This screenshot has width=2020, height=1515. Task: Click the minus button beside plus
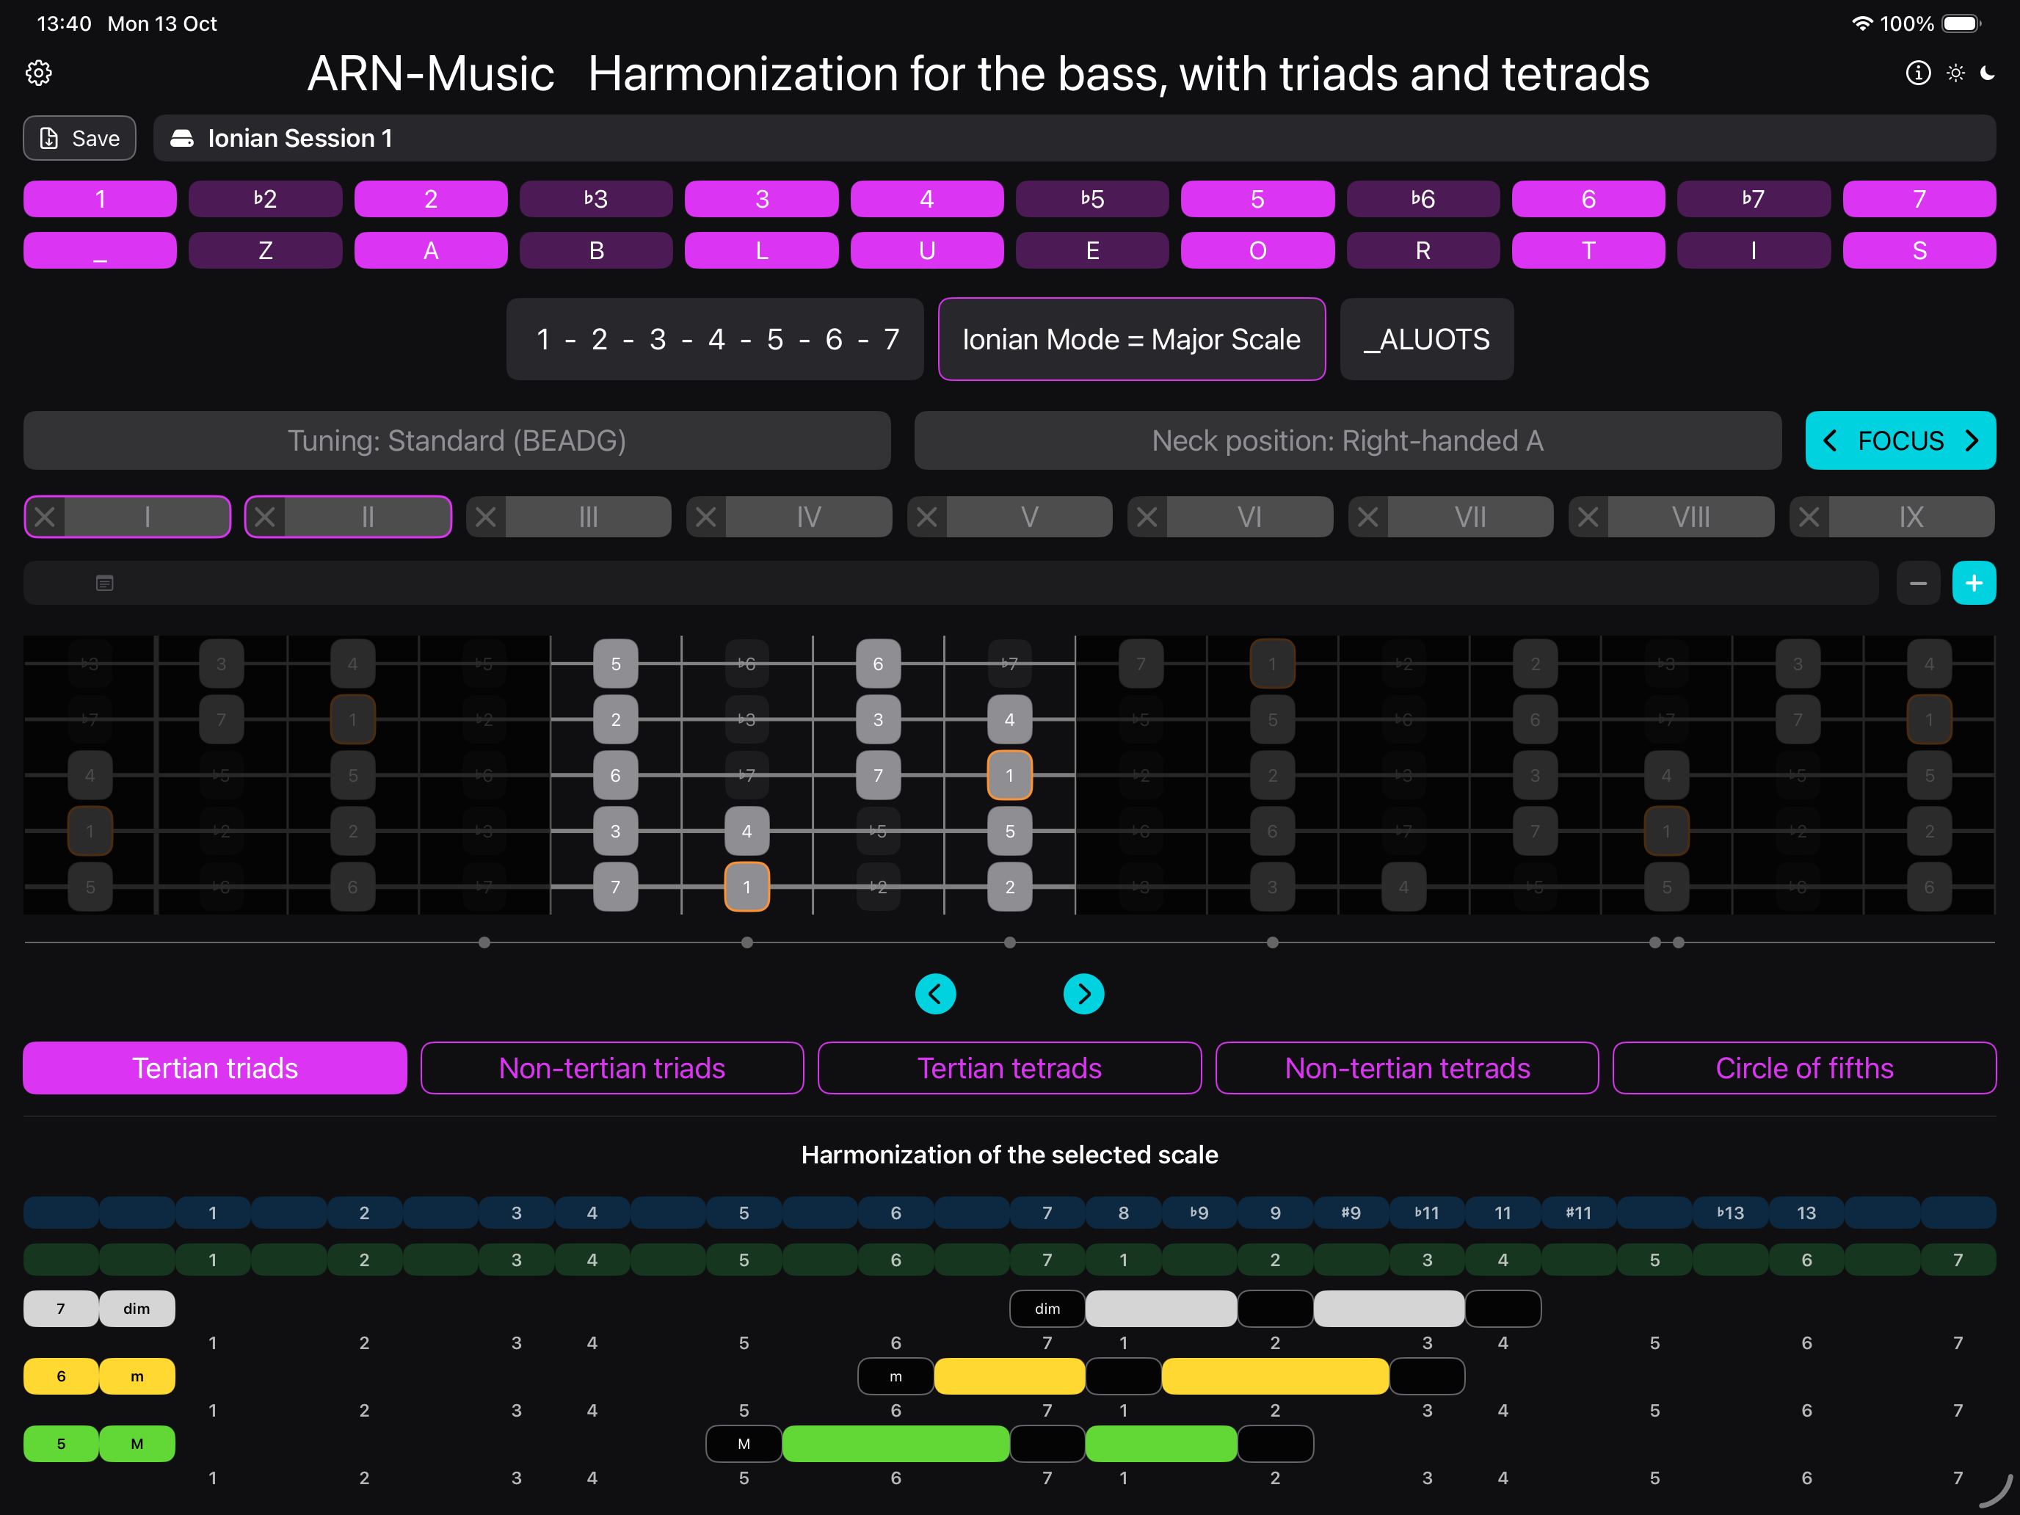click(x=1918, y=583)
